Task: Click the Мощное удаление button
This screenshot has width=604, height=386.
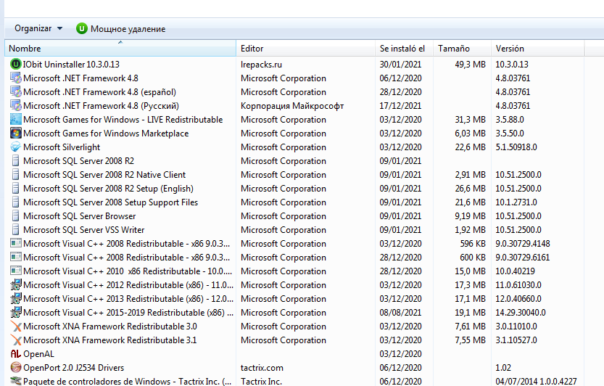Action: pyautogui.click(x=121, y=28)
